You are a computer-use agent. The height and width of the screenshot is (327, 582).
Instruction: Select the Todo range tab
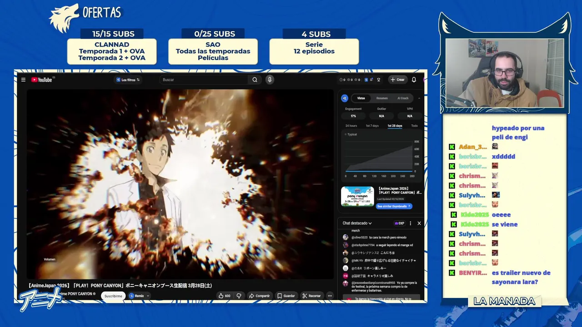tap(414, 126)
